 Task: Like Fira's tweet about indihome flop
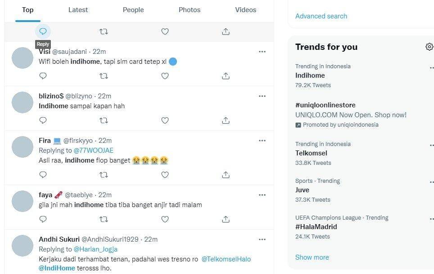(165, 175)
